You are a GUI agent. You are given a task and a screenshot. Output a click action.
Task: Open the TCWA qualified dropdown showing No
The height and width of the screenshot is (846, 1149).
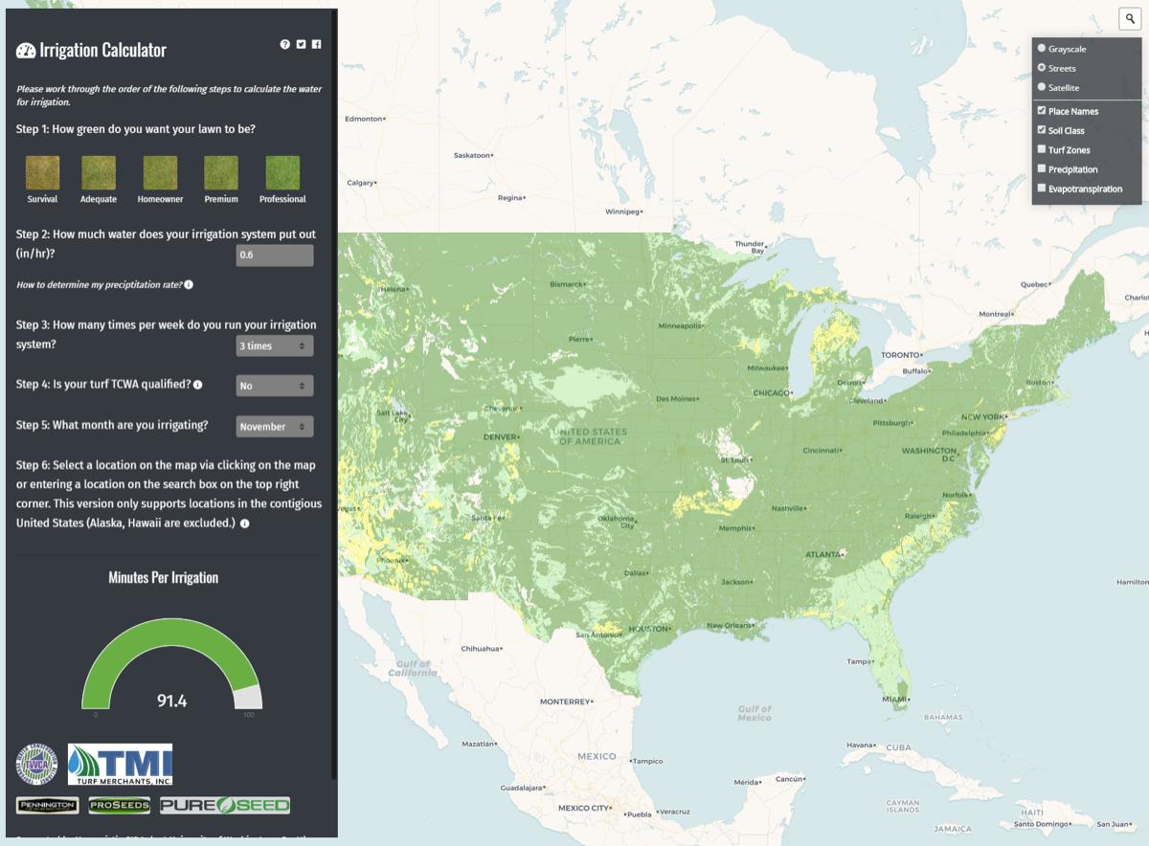click(275, 386)
